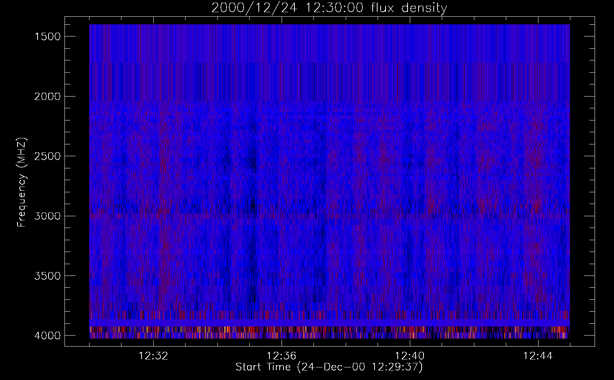This screenshot has width=614, height=380.
Task: Click the plot title '2000/12/24 12:30:00 flux density'
Action: pyautogui.click(x=329, y=8)
